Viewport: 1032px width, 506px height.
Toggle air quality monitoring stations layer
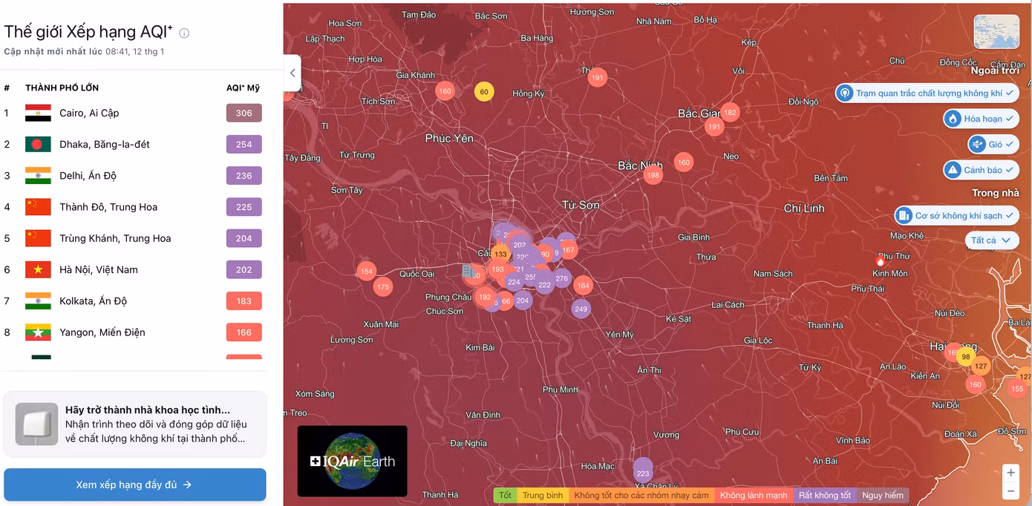pos(927,93)
